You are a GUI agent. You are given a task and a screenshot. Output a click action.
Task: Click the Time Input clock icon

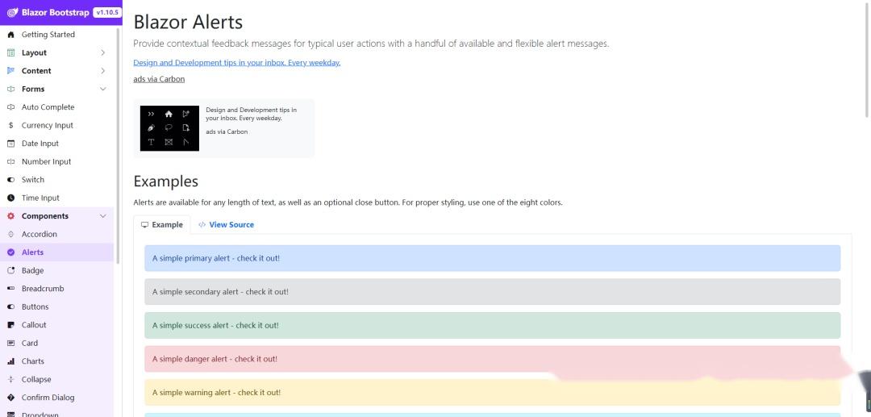[11, 198]
